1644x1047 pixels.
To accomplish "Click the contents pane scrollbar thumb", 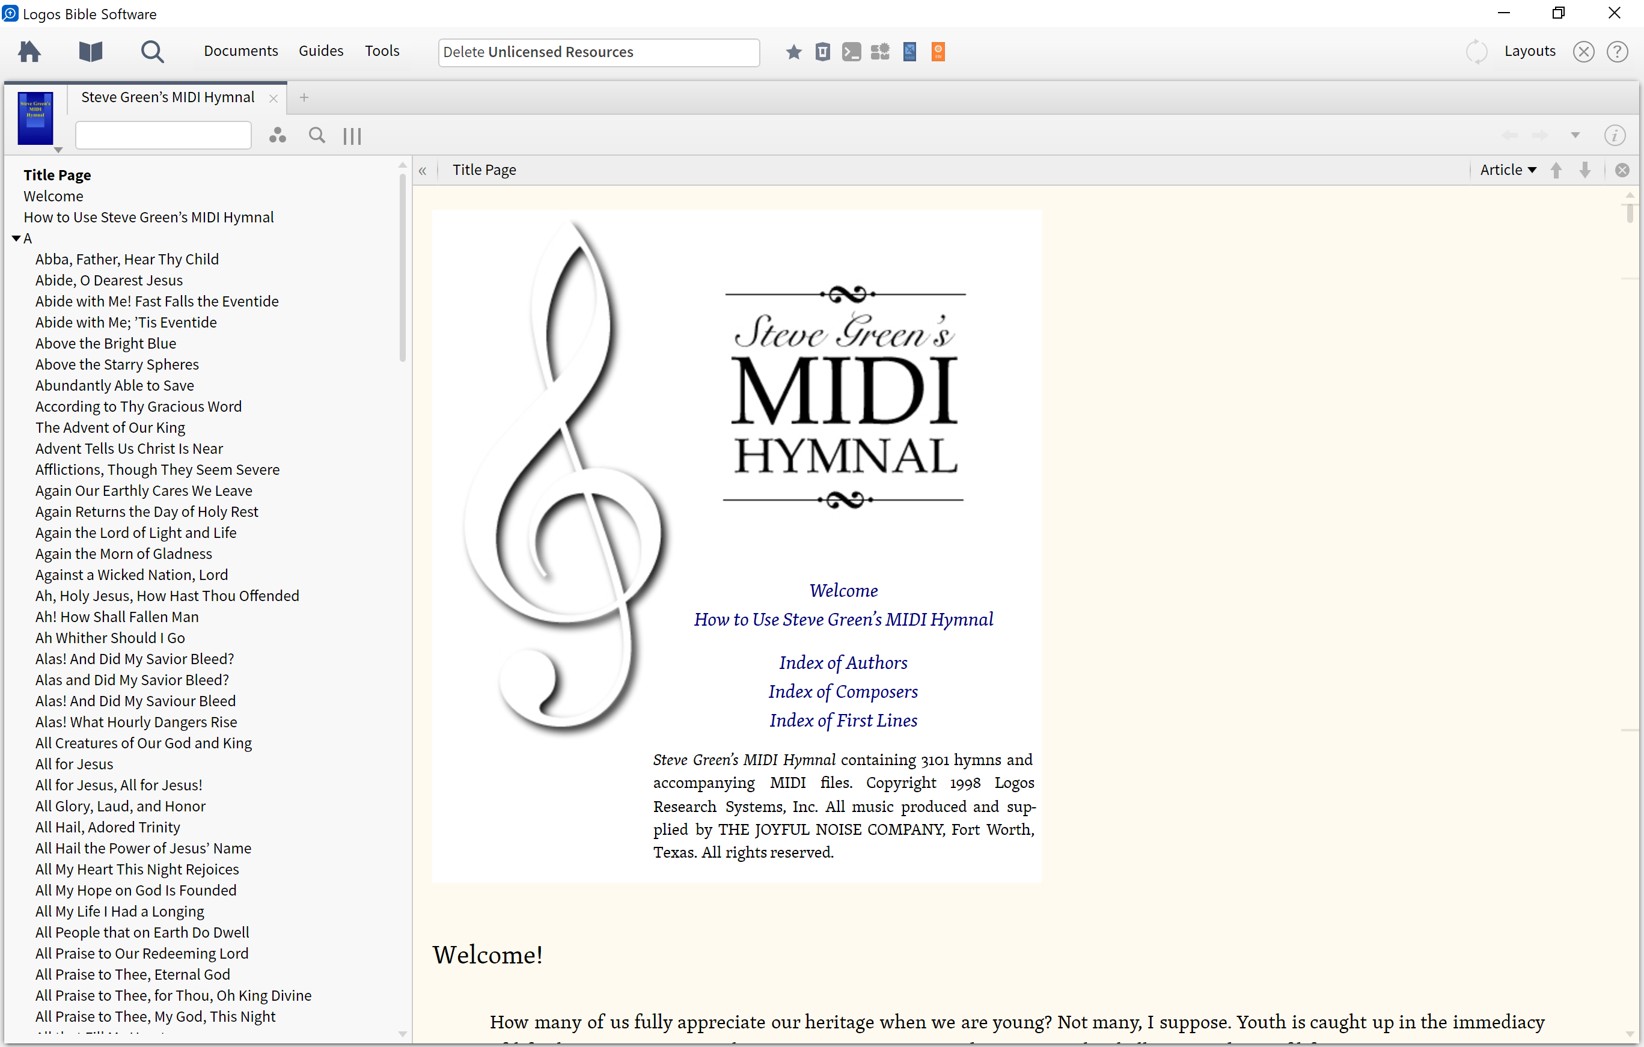I will pos(402,267).
